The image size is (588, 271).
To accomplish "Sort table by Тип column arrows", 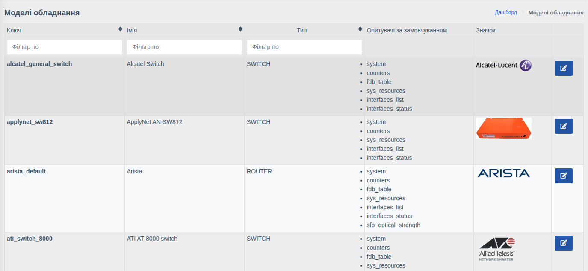I will click(x=360, y=29).
